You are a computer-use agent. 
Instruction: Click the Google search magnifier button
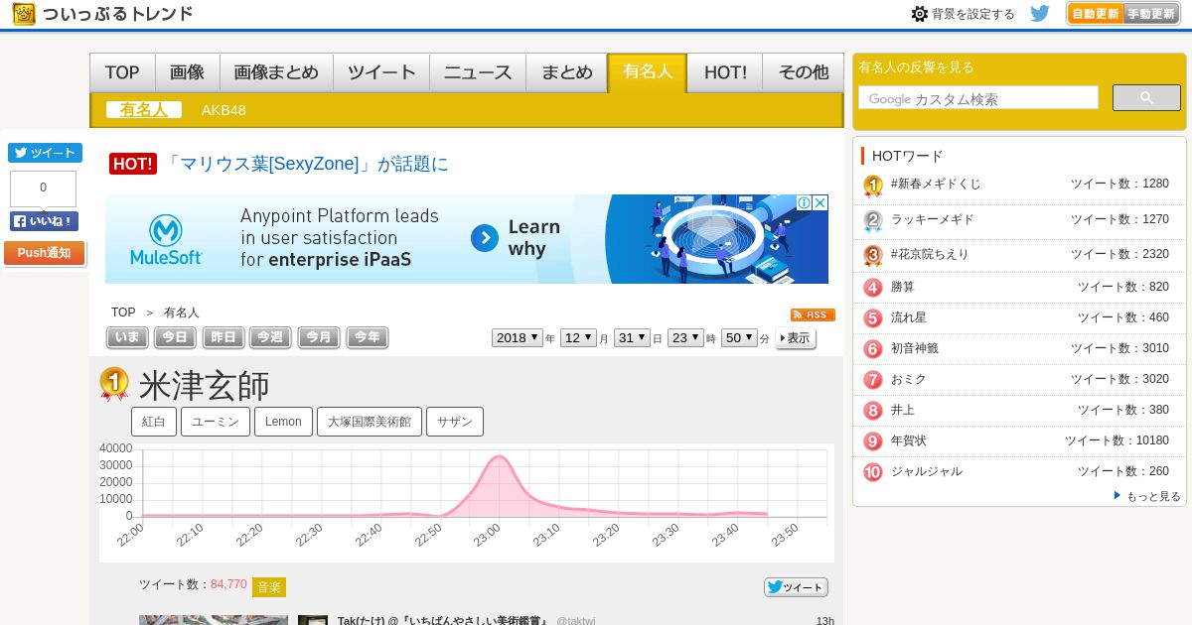click(1146, 97)
